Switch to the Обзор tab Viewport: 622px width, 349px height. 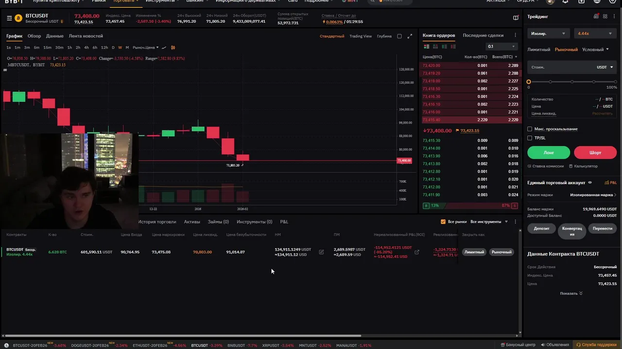[x=34, y=36]
